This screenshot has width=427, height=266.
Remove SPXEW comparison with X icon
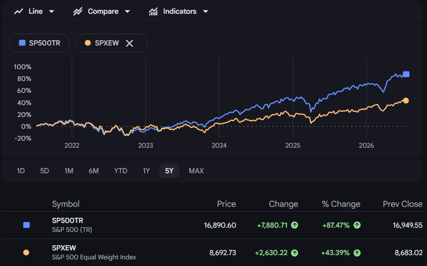tap(129, 43)
